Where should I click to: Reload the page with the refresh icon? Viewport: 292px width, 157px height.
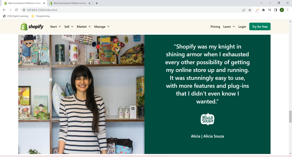16,10
